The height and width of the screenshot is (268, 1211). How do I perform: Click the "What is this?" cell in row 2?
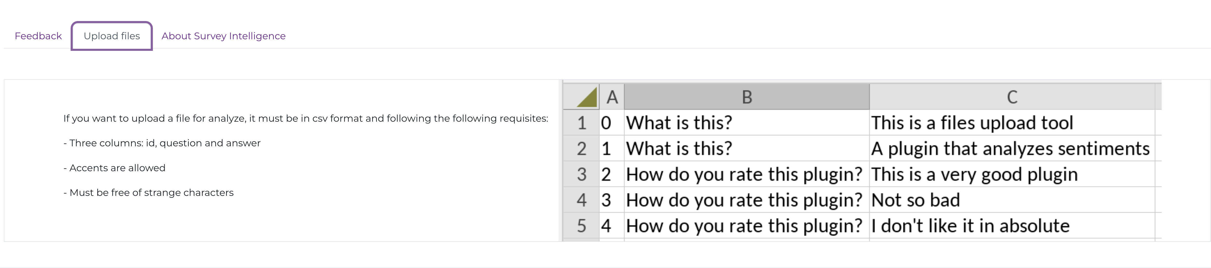(x=679, y=149)
